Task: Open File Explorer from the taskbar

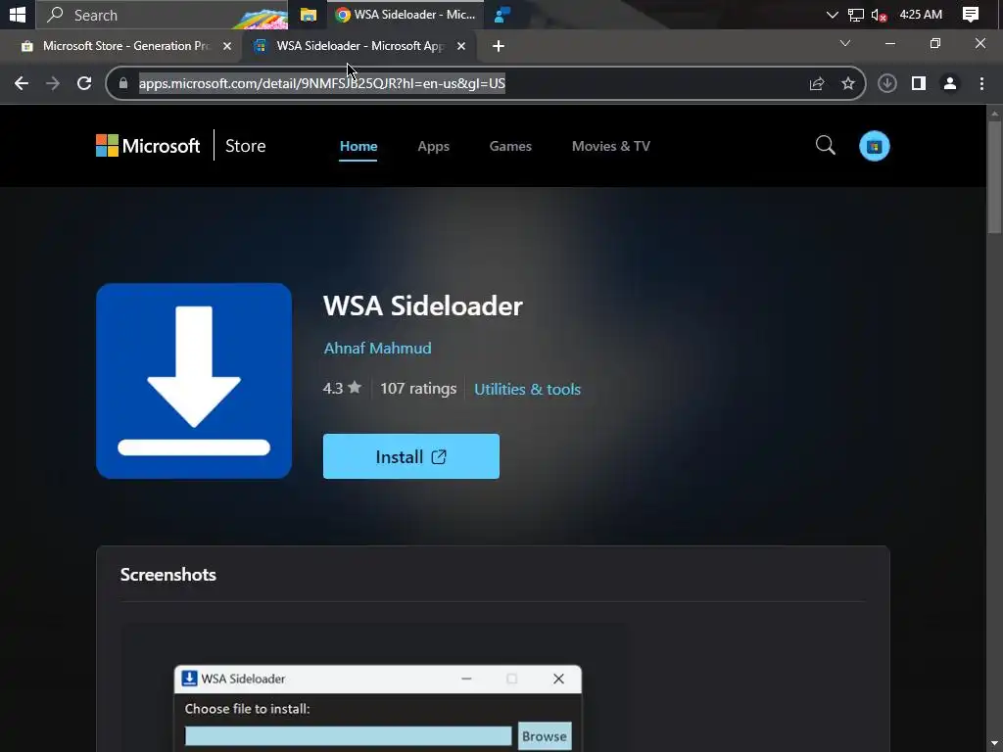Action: [309, 15]
